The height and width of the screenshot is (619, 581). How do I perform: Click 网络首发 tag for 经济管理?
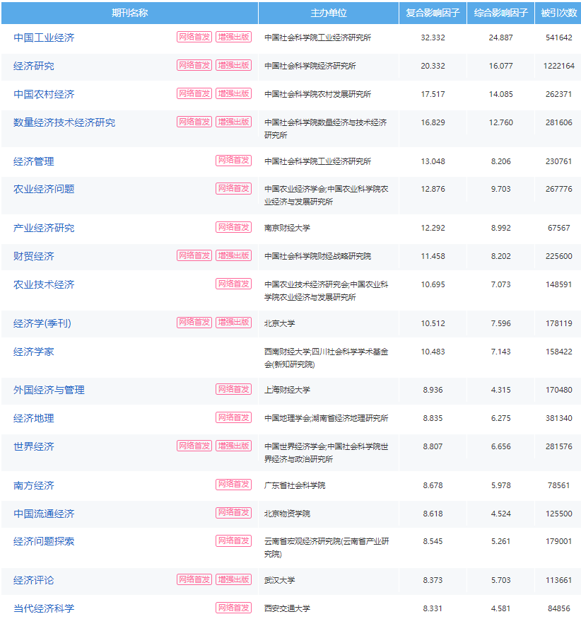click(233, 161)
